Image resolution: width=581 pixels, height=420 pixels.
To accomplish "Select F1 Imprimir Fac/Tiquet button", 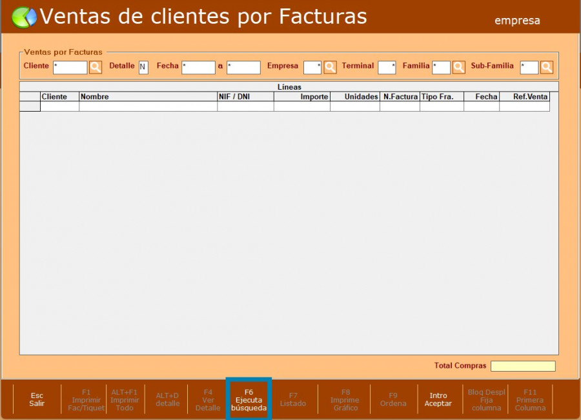I will click(x=87, y=399).
